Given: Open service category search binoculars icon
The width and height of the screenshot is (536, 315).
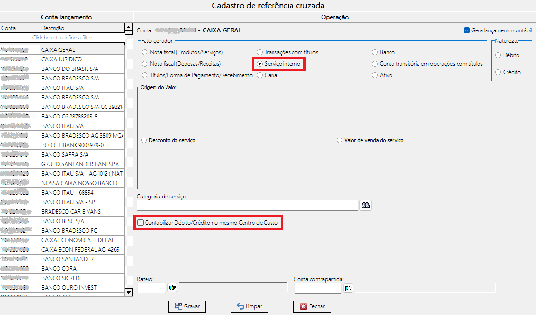Looking at the screenshot, I should pos(365,205).
